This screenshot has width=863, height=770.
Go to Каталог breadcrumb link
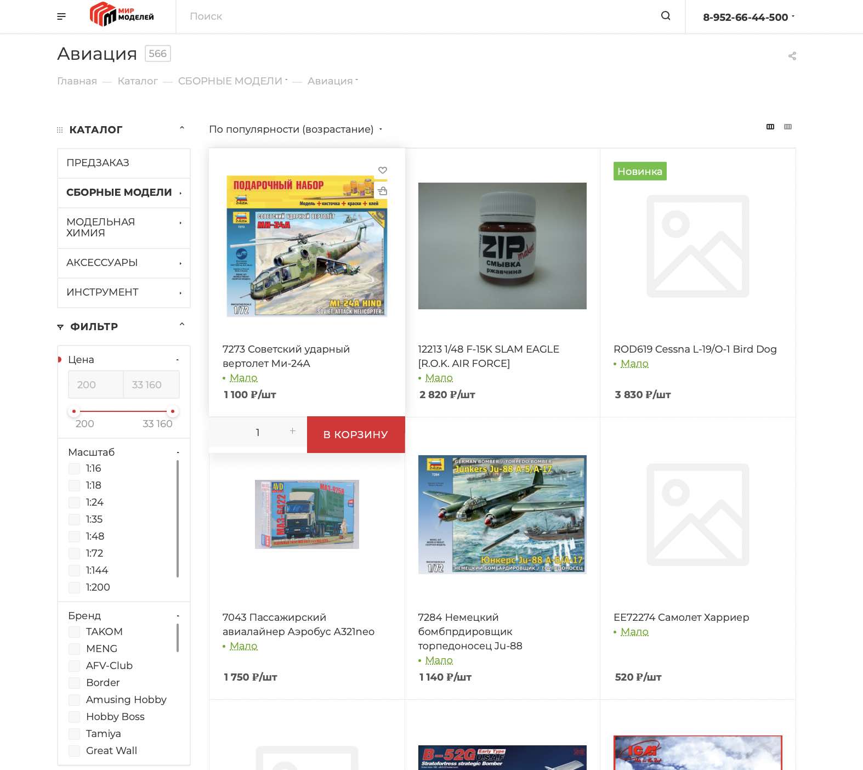click(138, 81)
